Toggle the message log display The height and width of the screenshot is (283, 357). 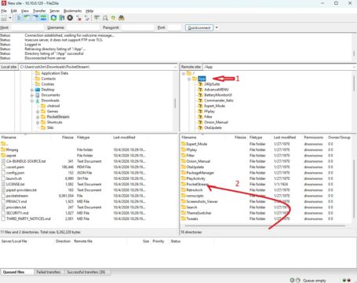[x=19, y=18]
